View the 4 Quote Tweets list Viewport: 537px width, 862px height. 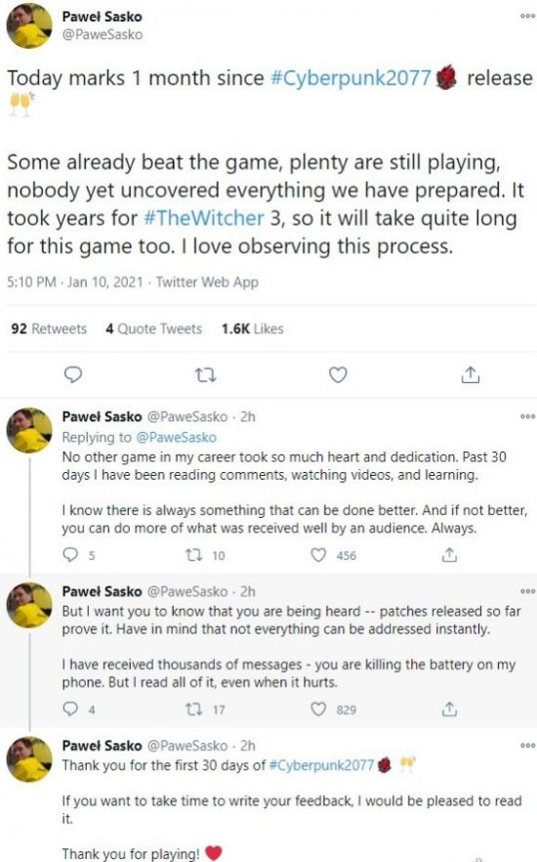coord(153,328)
